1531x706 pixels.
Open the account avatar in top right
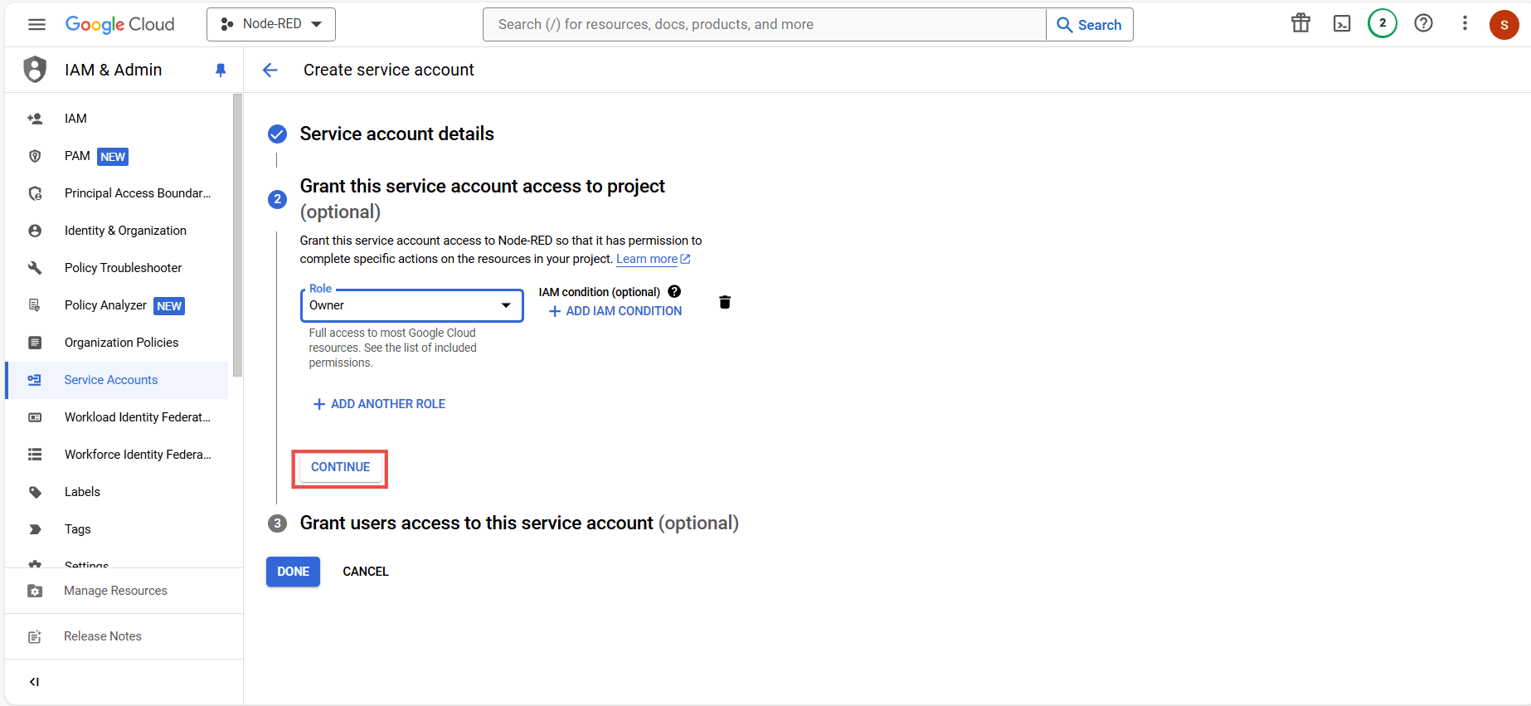(x=1504, y=24)
